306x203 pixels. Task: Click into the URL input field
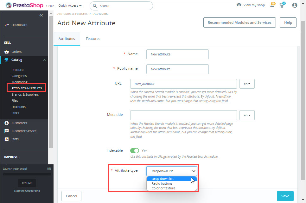[x=183, y=84]
